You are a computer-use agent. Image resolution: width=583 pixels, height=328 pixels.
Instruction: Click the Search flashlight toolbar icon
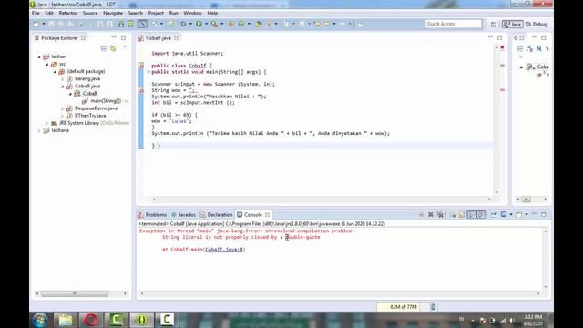(x=269, y=25)
